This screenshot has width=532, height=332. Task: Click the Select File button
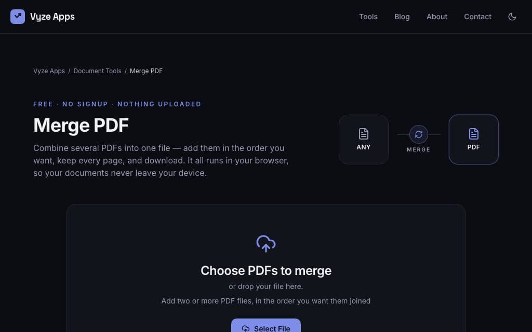[x=265, y=326]
